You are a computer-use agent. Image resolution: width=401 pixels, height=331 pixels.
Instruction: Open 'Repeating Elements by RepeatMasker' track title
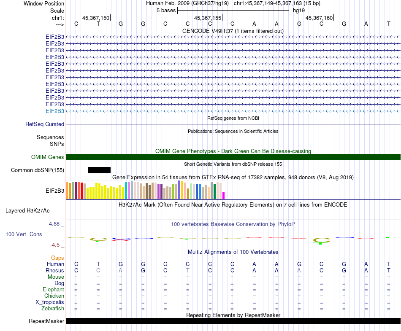point(233,315)
